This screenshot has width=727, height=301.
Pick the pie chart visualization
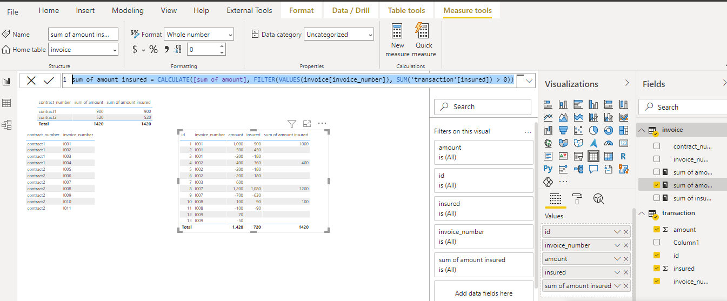click(593, 130)
